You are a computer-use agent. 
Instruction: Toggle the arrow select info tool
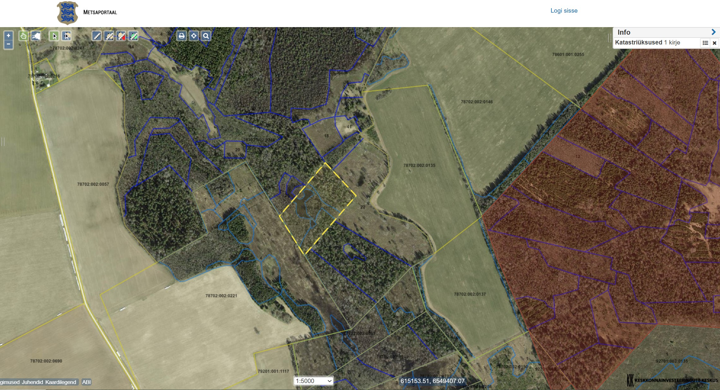pos(54,36)
